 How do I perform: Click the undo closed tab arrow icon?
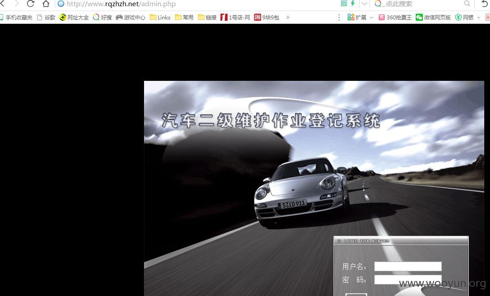[485, 4]
